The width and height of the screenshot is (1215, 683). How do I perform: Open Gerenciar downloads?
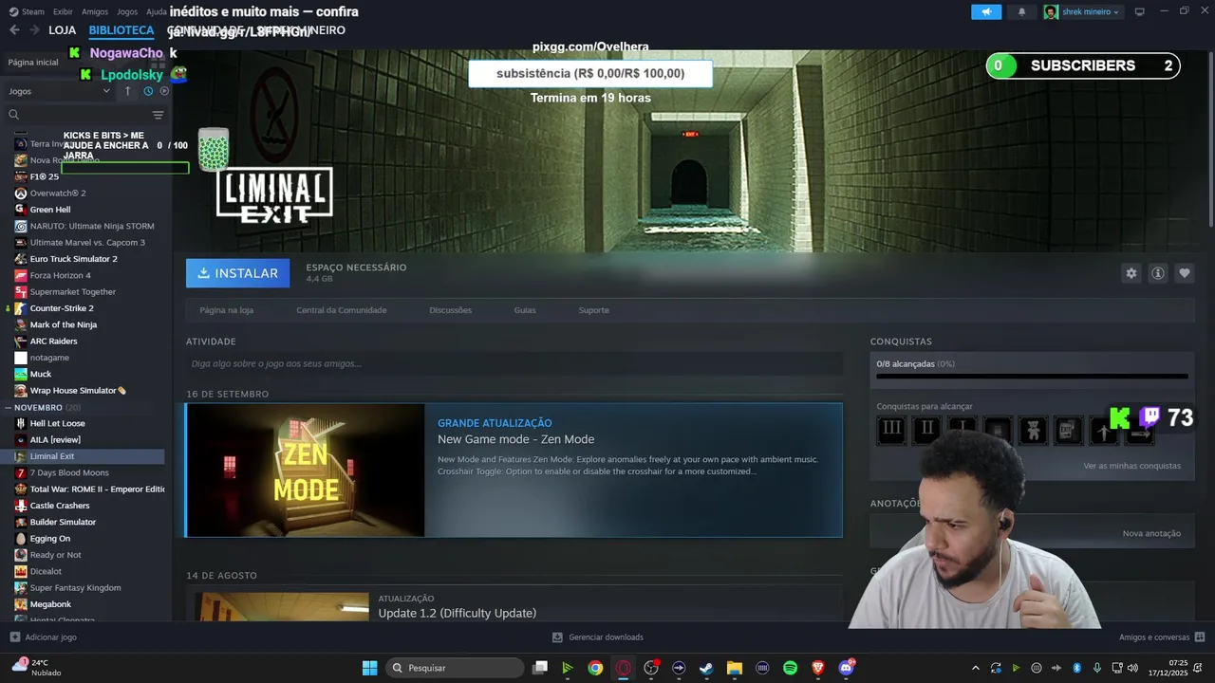598,637
